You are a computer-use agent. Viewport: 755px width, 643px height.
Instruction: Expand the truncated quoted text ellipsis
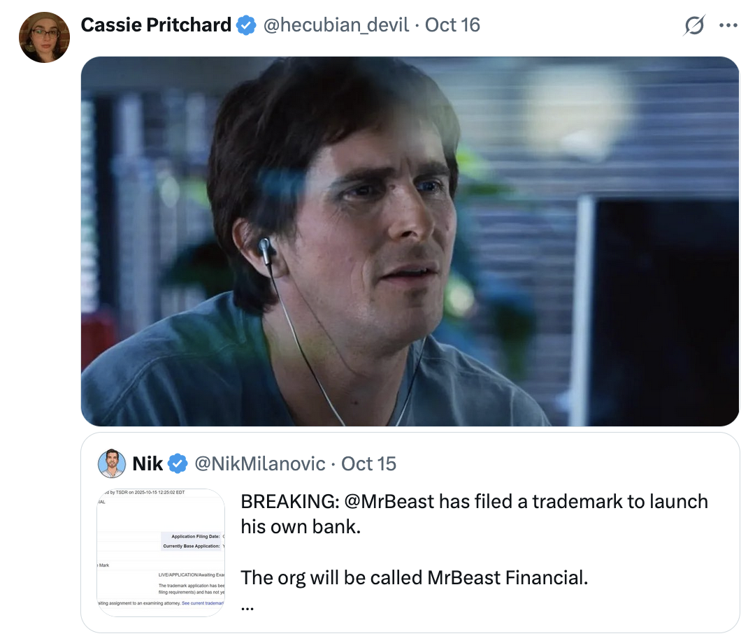coord(247,606)
